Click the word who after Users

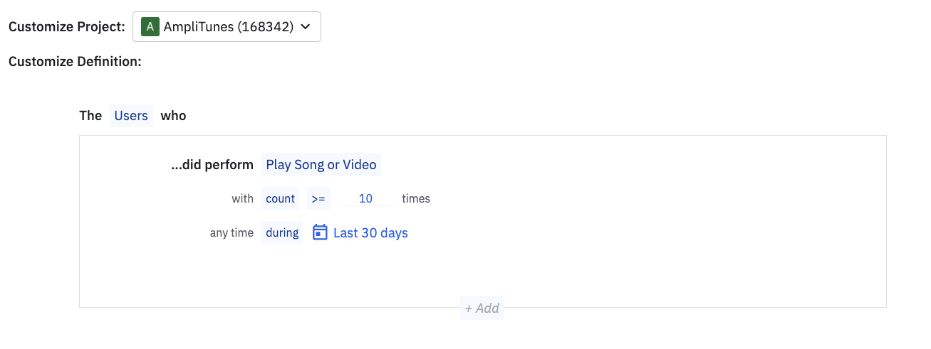click(173, 115)
